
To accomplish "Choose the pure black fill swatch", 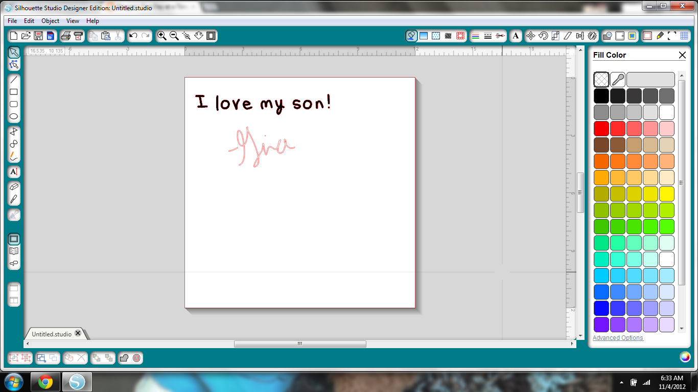I will (x=601, y=96).
